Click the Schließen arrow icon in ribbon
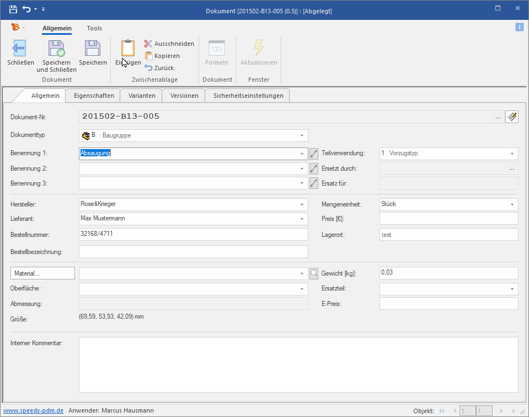Viewport: 529px width, 417px height. click(x=20, y=49)
